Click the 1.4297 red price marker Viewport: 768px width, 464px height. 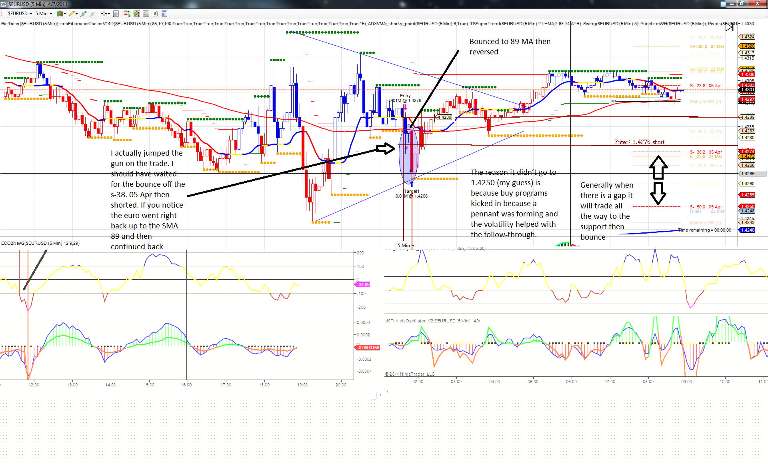[747, 99]
